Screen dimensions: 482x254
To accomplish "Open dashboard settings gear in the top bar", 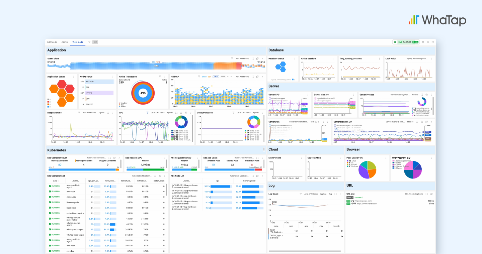I will pos(428,42).
